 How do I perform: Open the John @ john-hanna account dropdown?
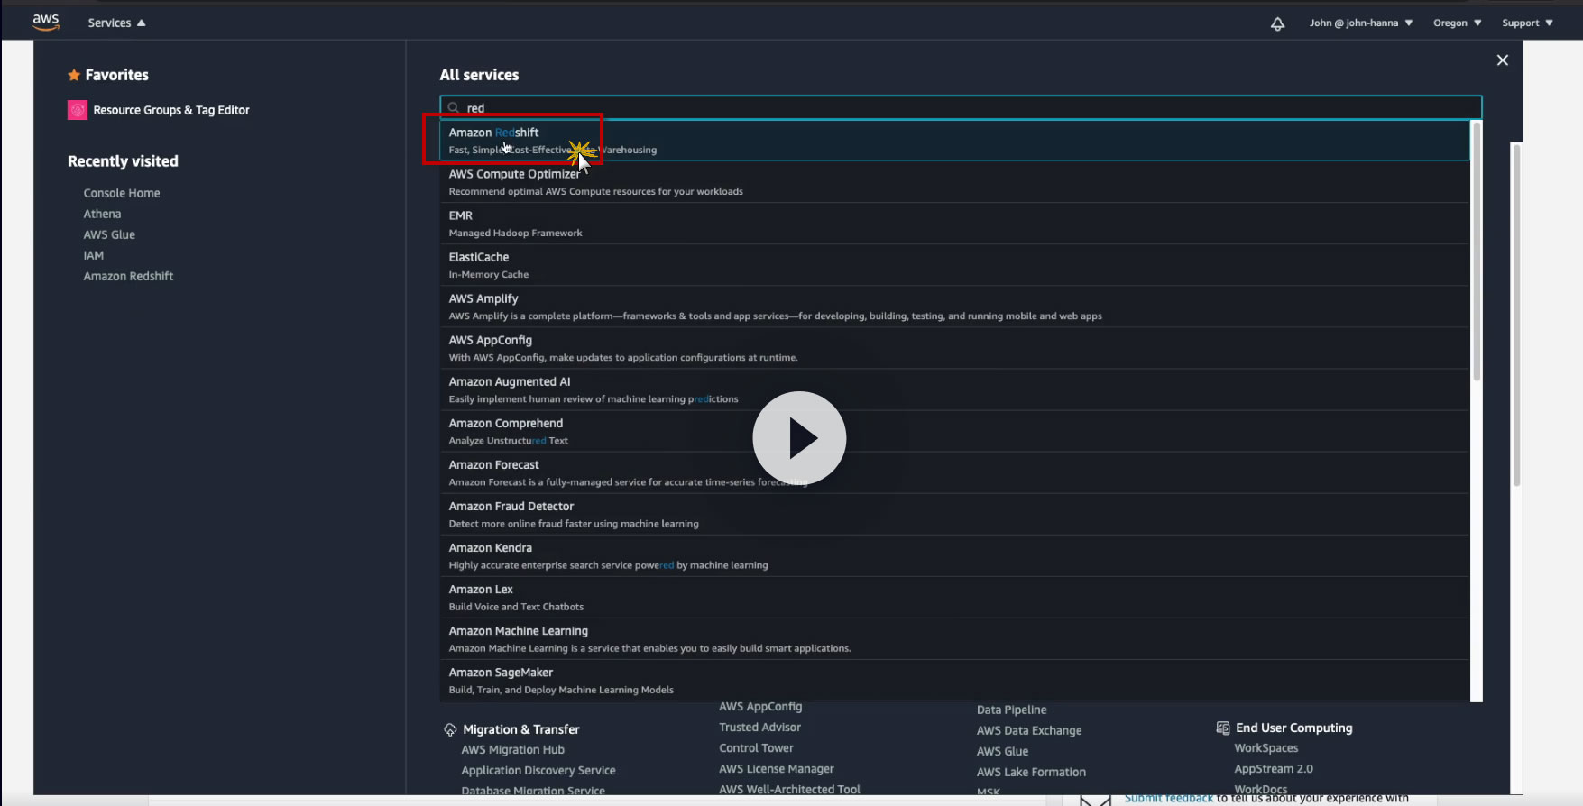point(1361,23)
